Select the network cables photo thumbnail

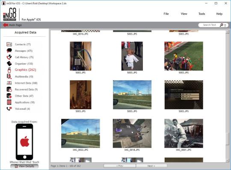[80, 56]
